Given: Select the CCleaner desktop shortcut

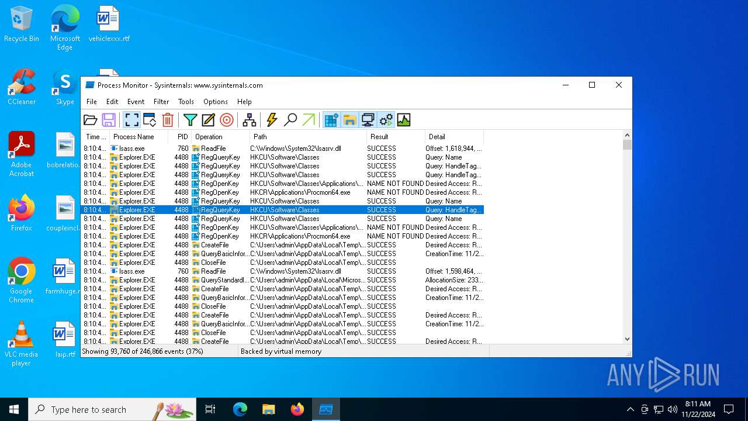Looking at the screenshot, I should [x=22, y=88].
